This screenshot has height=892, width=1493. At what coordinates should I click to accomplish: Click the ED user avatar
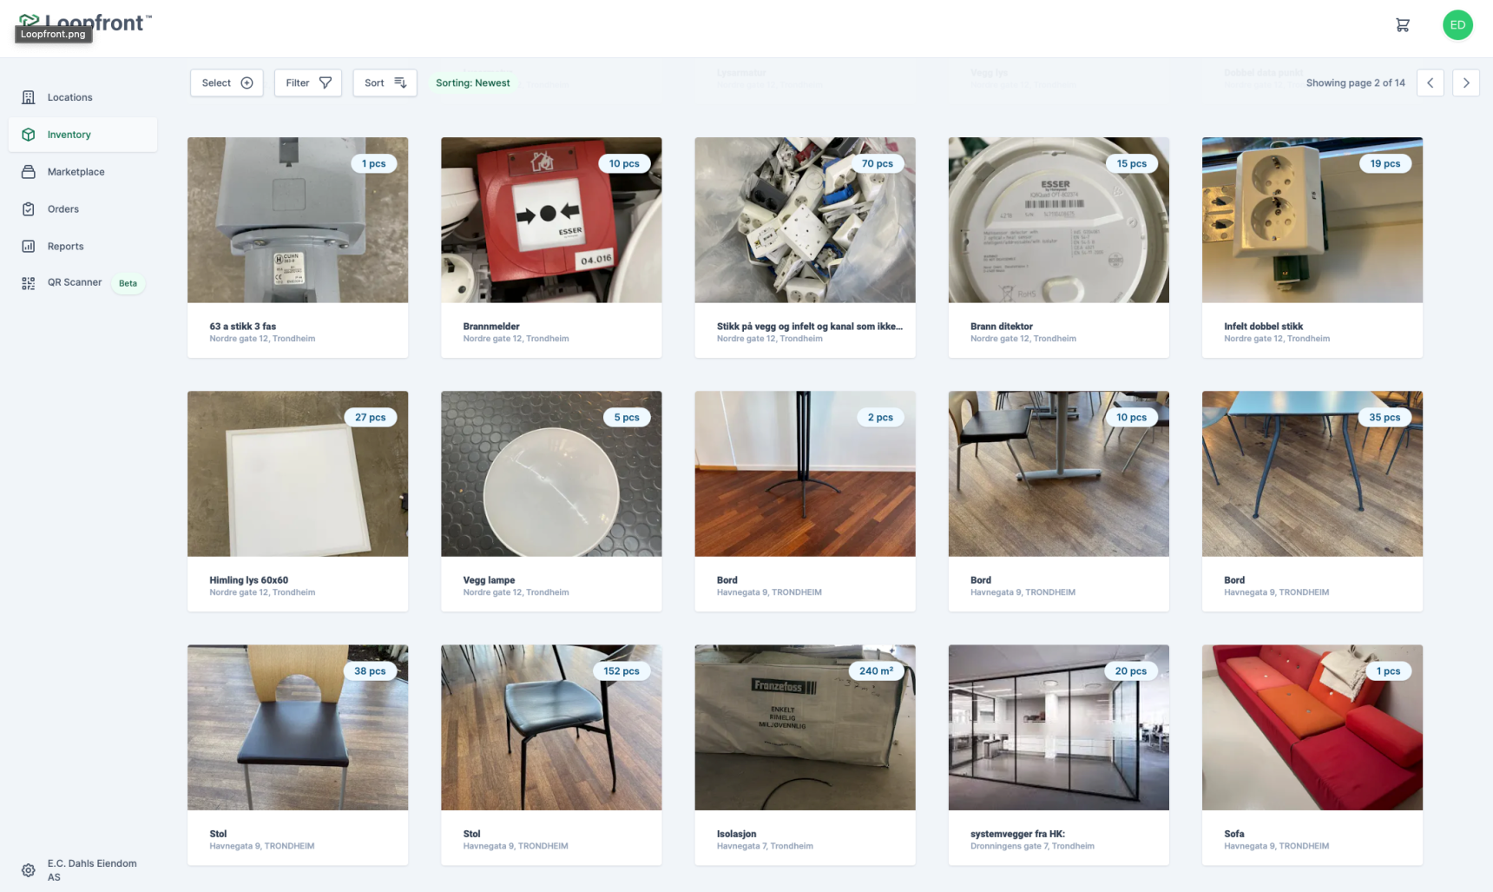pos(1457,25)
